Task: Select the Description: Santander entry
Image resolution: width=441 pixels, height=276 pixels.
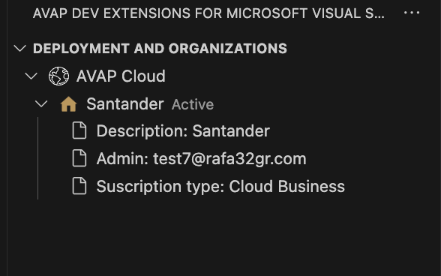Action: tap(183, 131)
